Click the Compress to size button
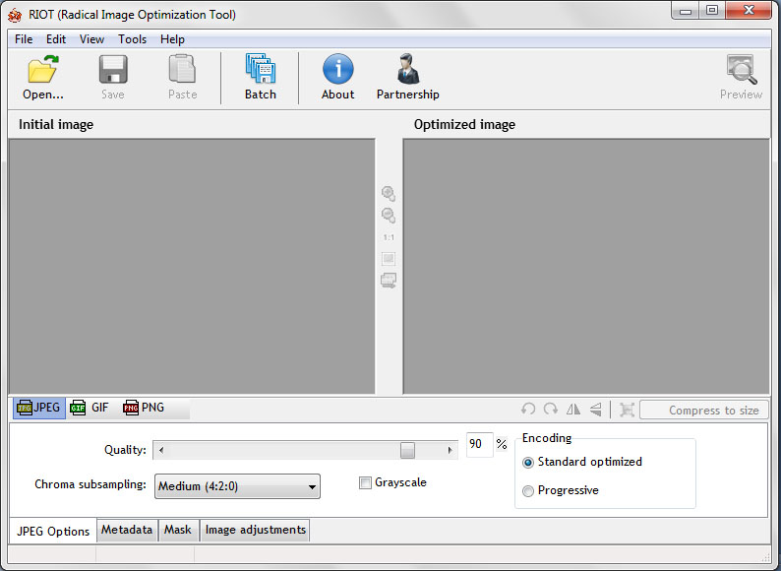The image size is (781, 571). pos(704,411)
